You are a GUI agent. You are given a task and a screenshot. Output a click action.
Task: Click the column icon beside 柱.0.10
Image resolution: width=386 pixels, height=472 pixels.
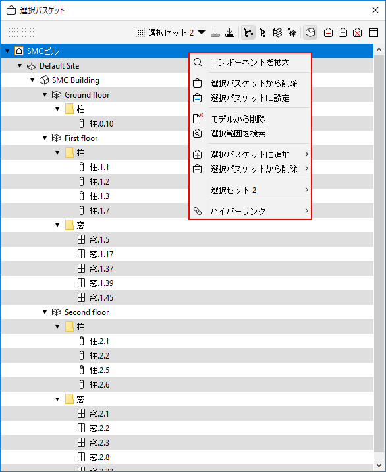coord(82,123)
